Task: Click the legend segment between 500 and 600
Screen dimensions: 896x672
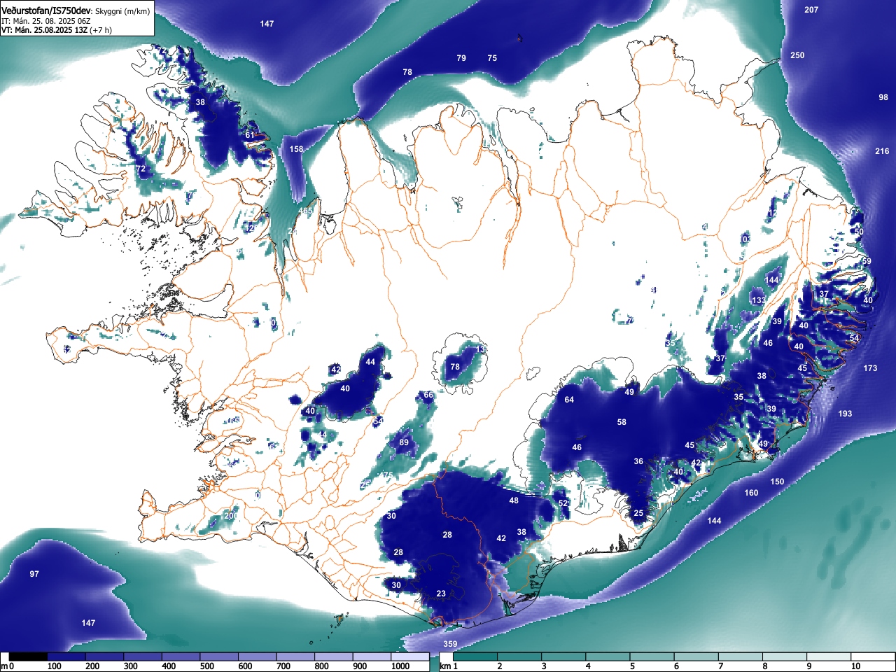Action: pos(219,657)
